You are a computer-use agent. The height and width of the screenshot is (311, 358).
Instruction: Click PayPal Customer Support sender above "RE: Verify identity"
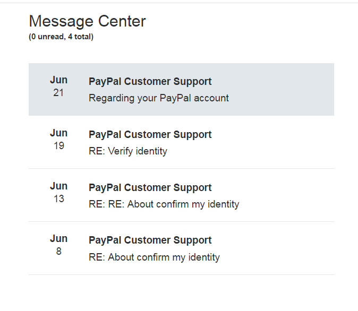(x=150, y=134)
